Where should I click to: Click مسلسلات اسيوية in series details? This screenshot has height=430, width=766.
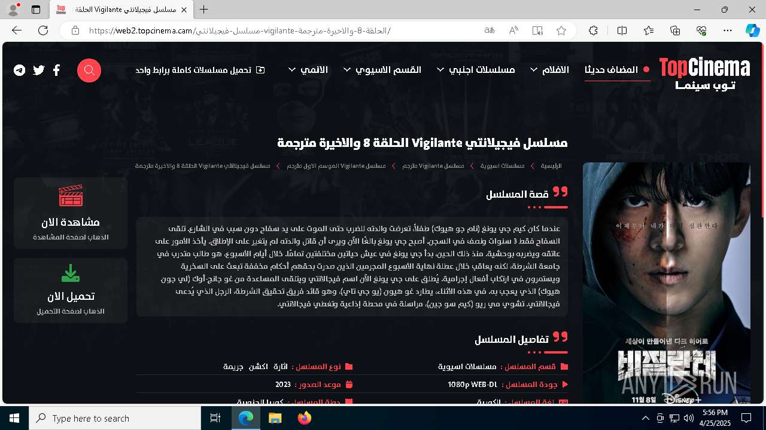467,367
